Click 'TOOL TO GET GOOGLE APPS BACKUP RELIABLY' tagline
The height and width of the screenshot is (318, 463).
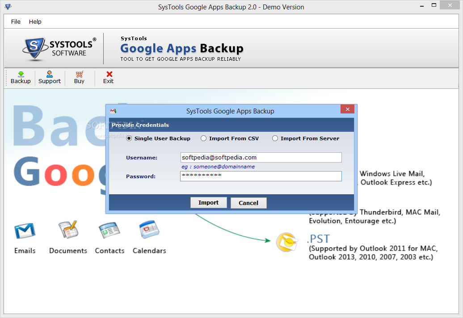click(x=181, y=59)
